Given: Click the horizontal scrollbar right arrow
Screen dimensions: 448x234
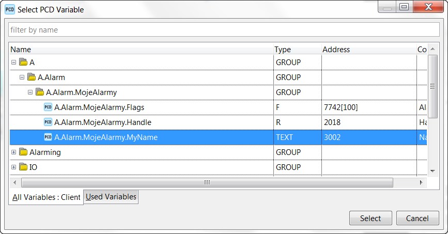Looking at the screenshot, I should point(421,182).
